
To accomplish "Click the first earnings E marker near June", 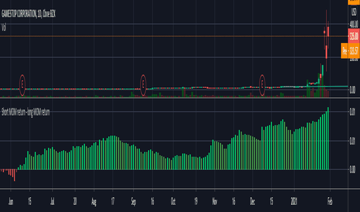I will [22, 85].
